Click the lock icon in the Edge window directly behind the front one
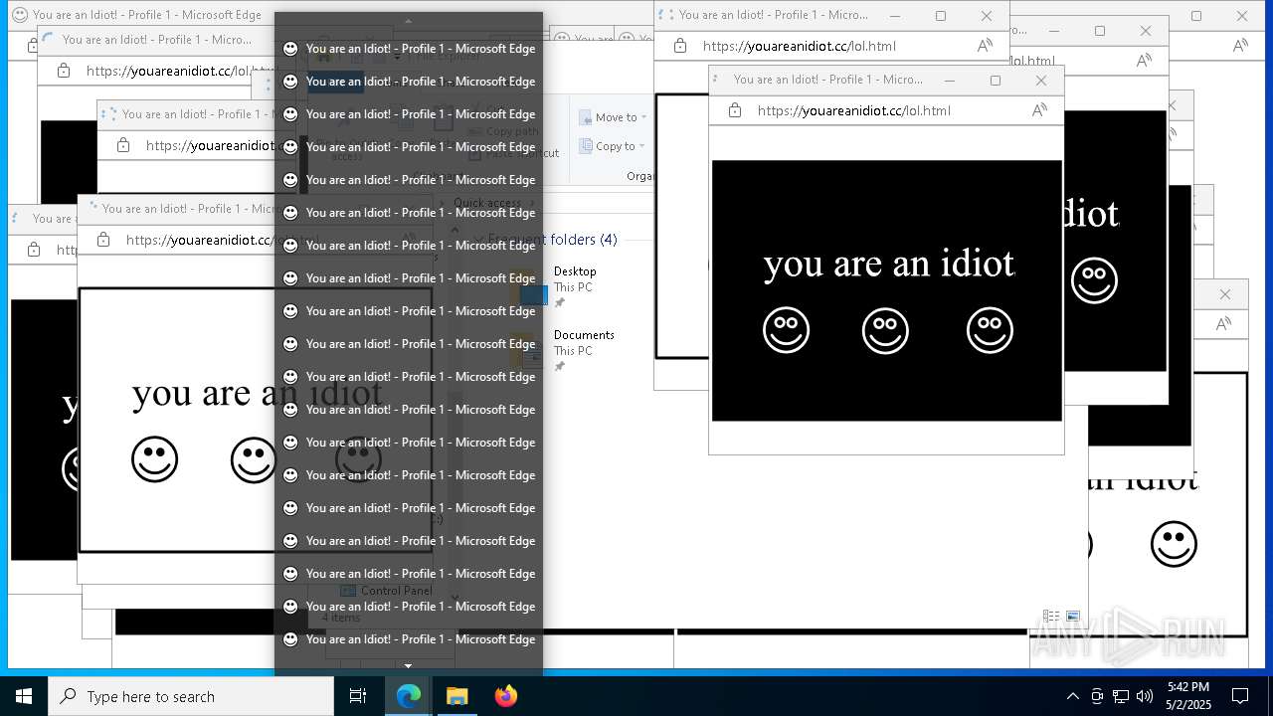 (680, 46)
